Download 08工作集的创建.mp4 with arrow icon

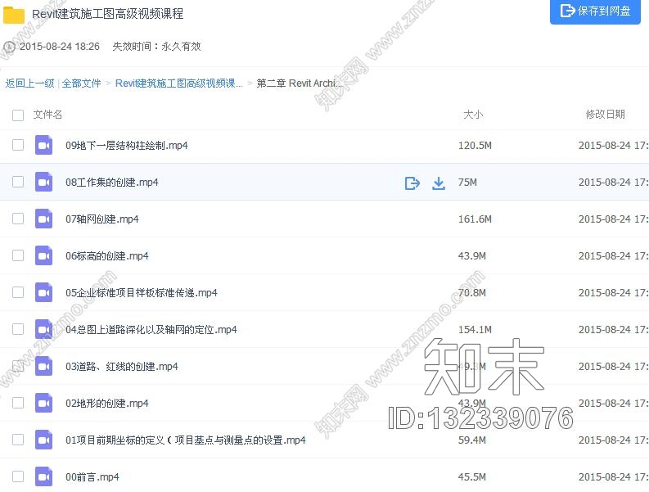[439, 183]
